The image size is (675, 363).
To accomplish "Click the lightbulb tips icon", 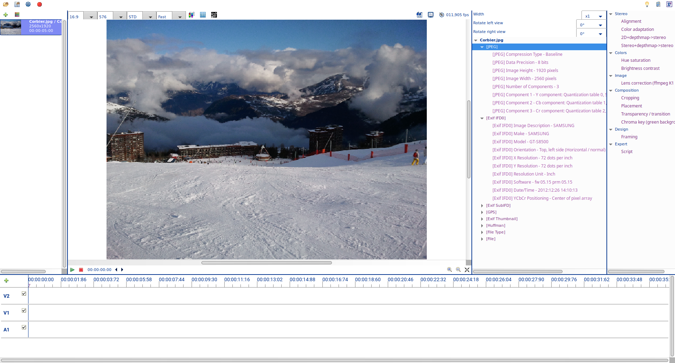I will coord(647,5).
